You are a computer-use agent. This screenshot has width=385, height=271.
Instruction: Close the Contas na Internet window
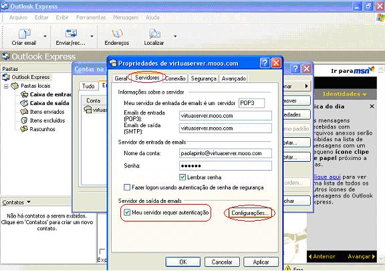306,69
